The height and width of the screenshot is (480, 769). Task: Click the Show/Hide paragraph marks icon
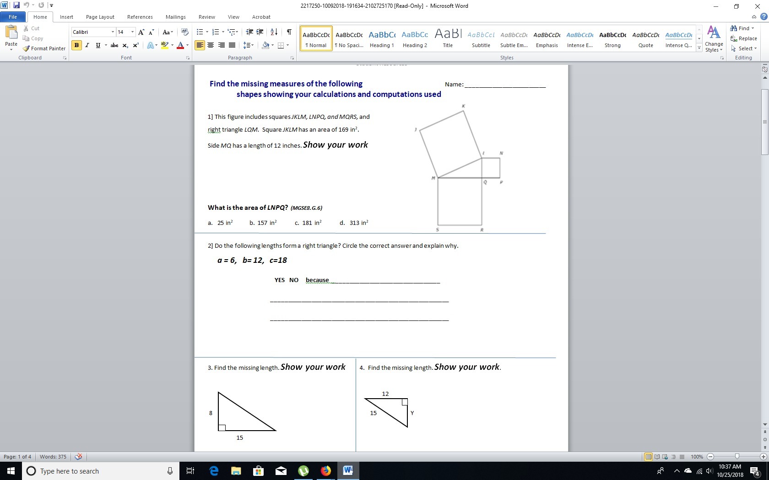289,32
